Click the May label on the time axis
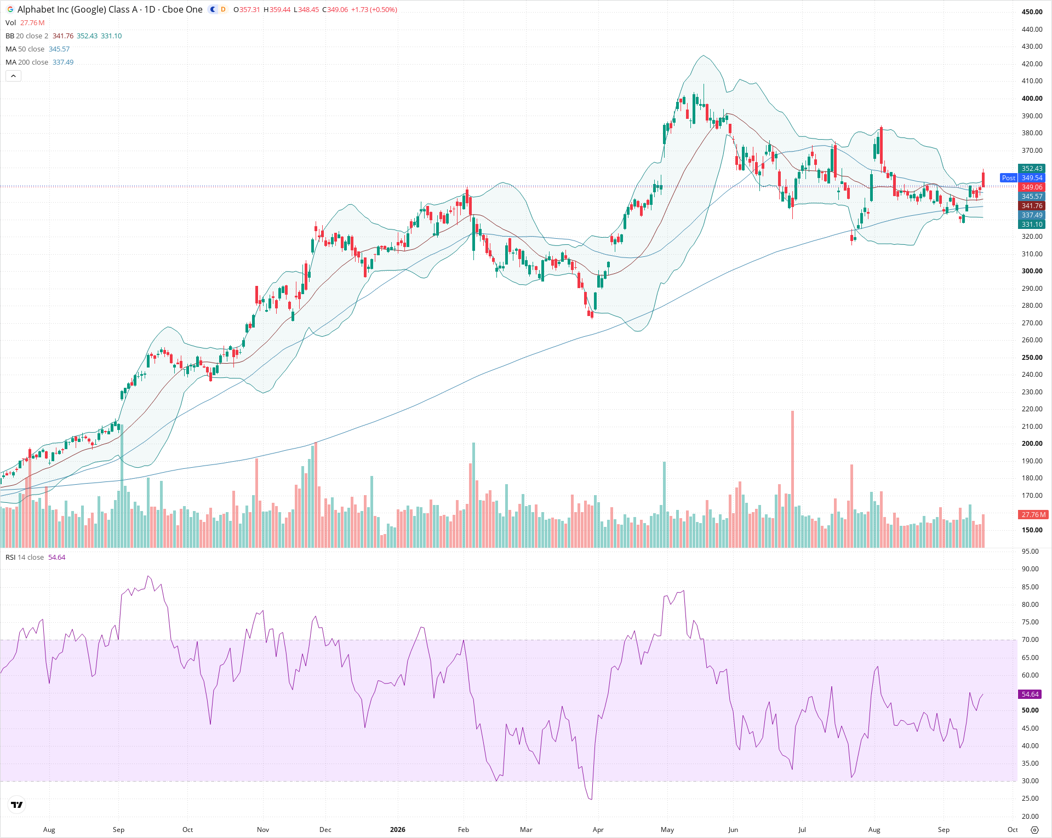The height and width of the screenshot is (838, 1052). click(667, 830)
